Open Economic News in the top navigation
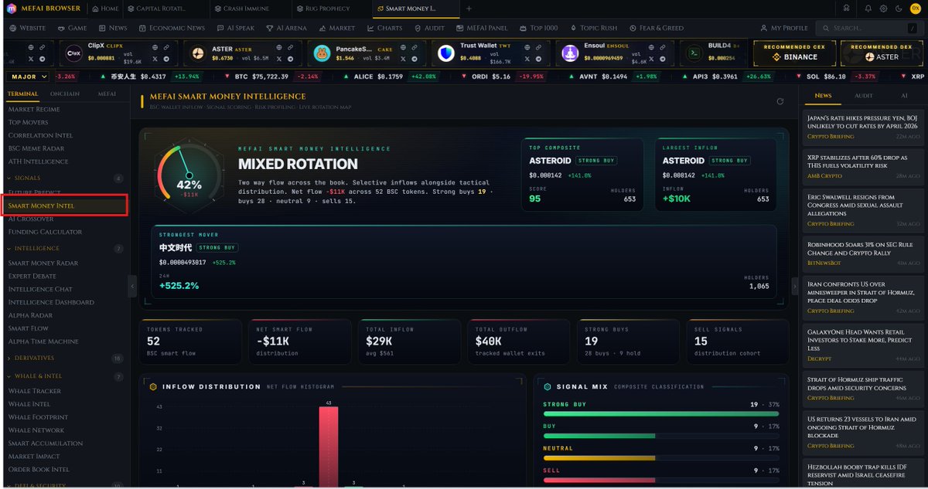Screen dimensions: 928x489 [172, 28]
